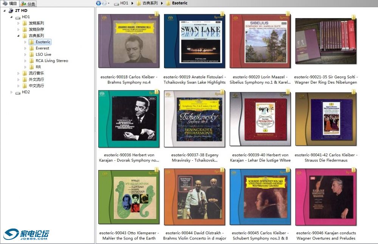
Task: Select the HD1 drive in tree
Action: [x=26, y=17]
